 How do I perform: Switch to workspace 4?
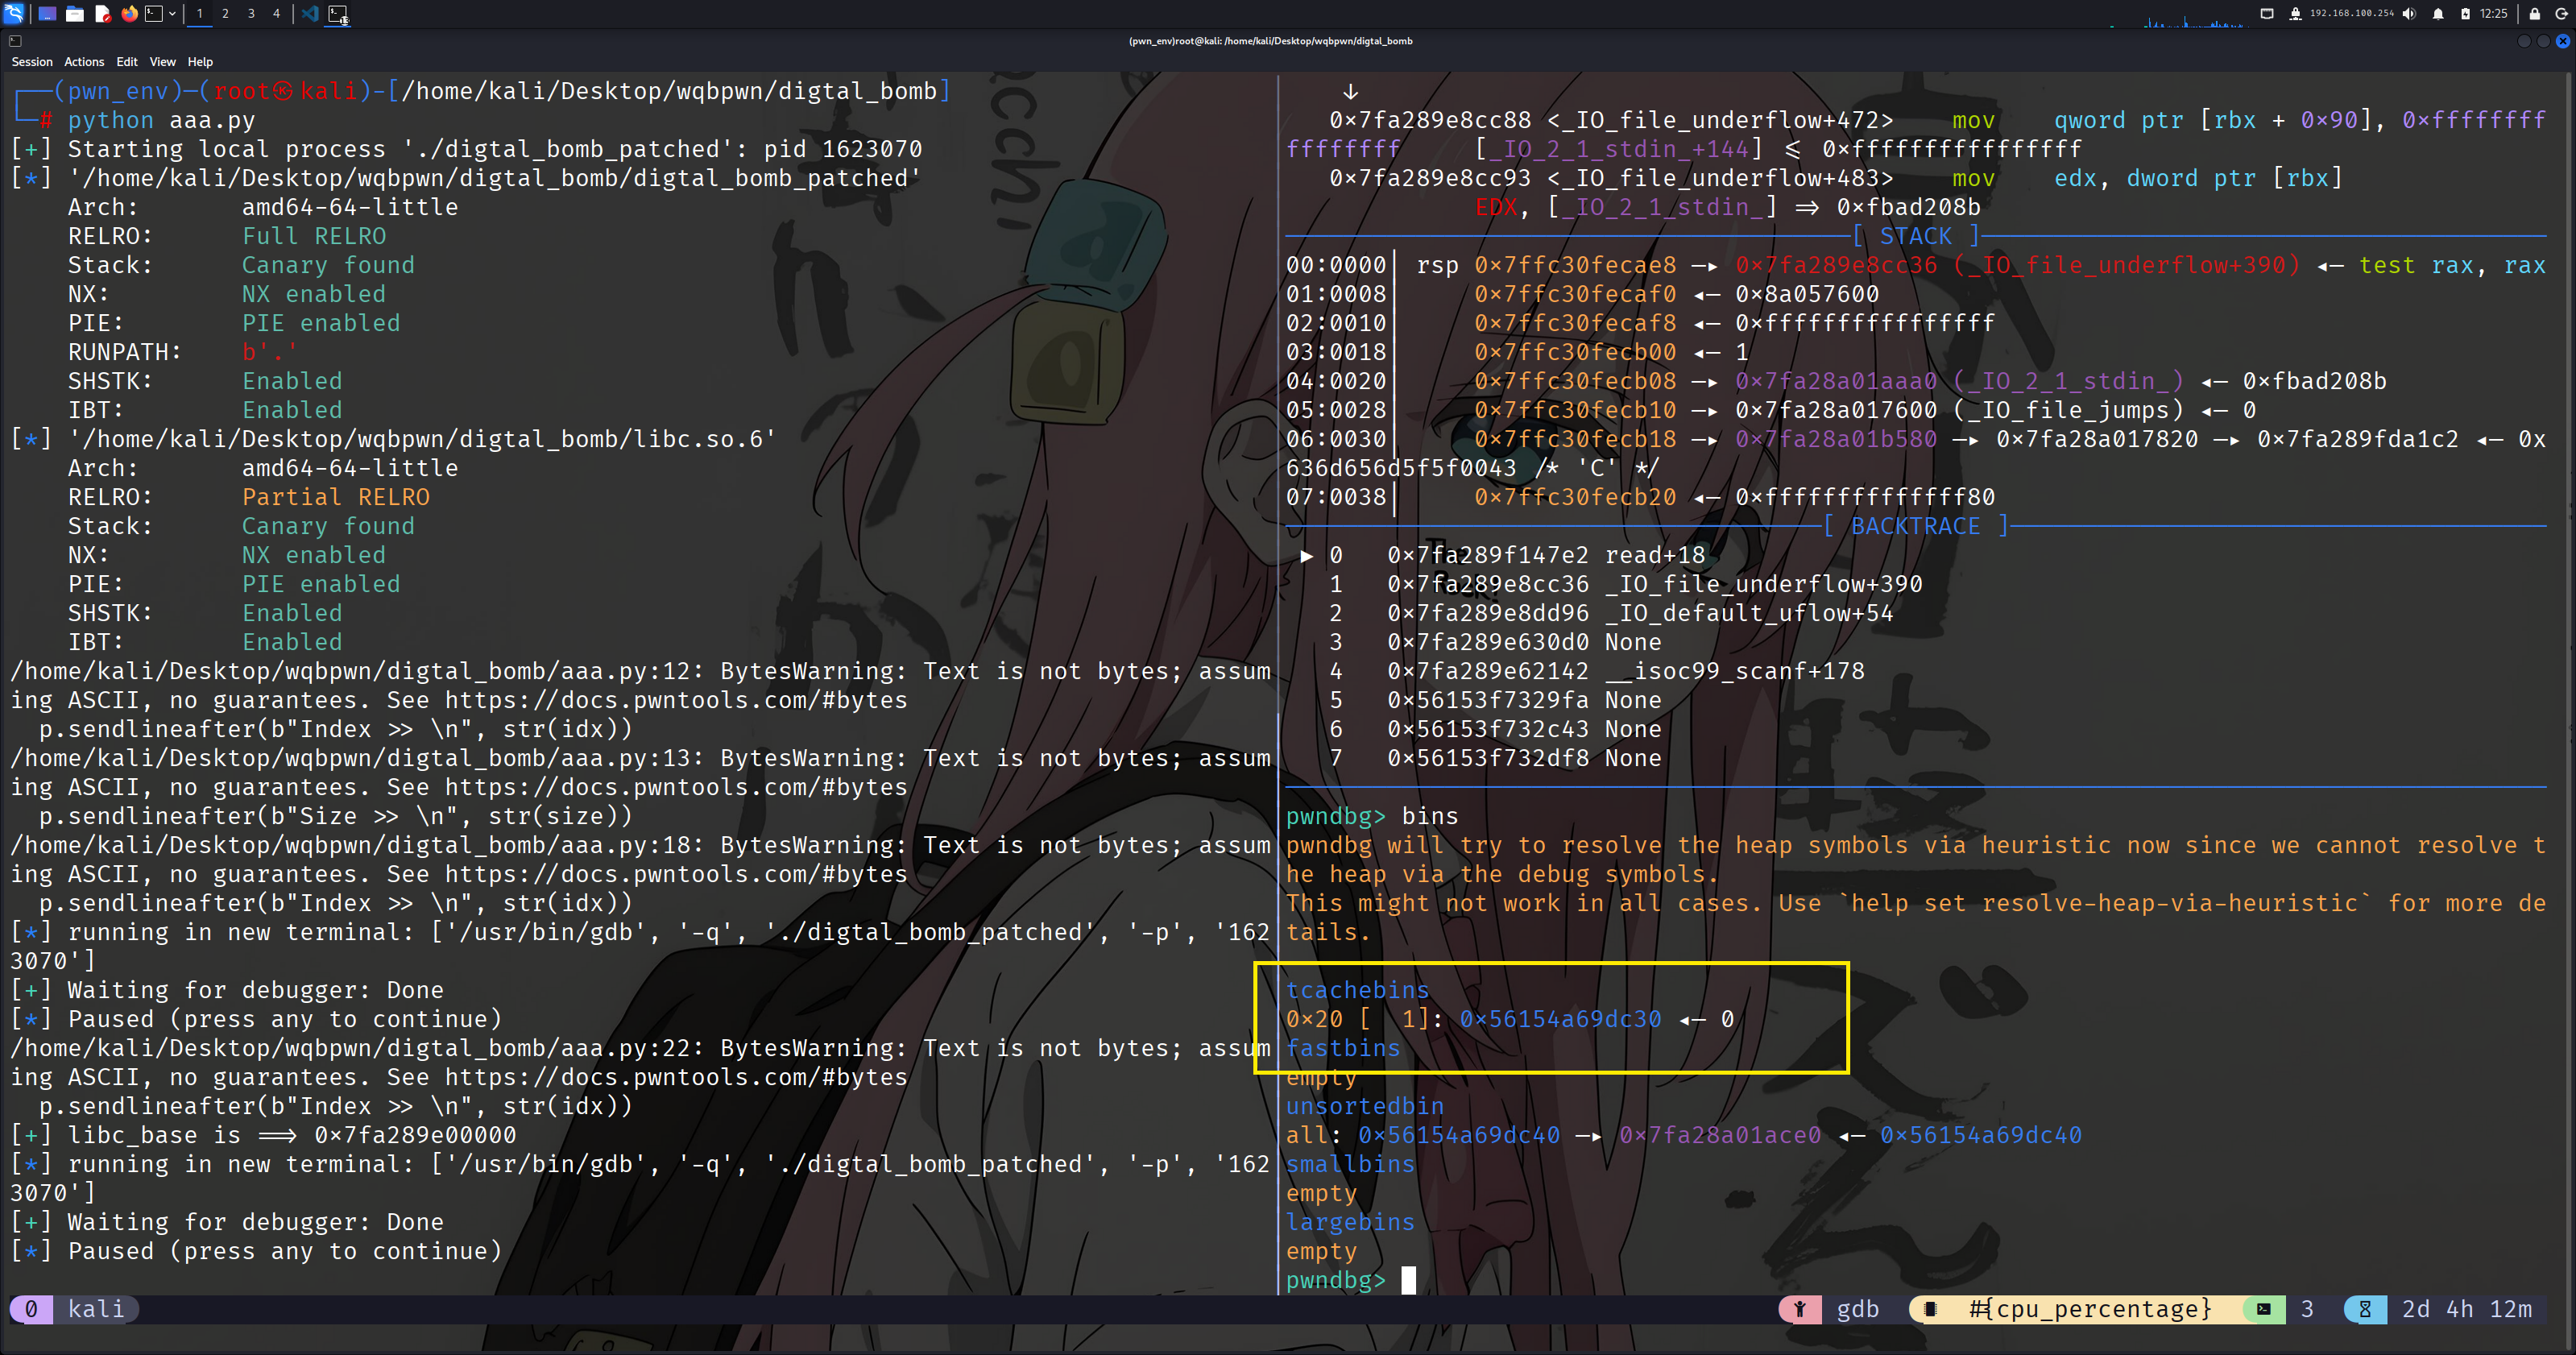[x=277, y=14]
